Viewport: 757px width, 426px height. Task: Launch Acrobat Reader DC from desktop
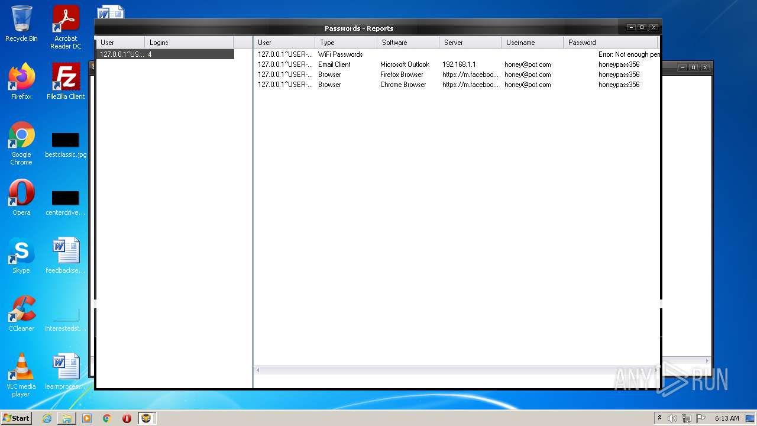(66, 27)
